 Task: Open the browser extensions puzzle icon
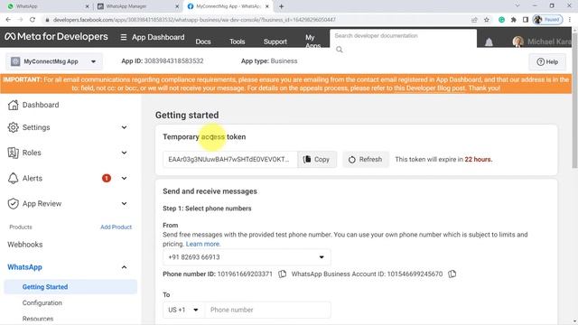click(x=513, y=20)
